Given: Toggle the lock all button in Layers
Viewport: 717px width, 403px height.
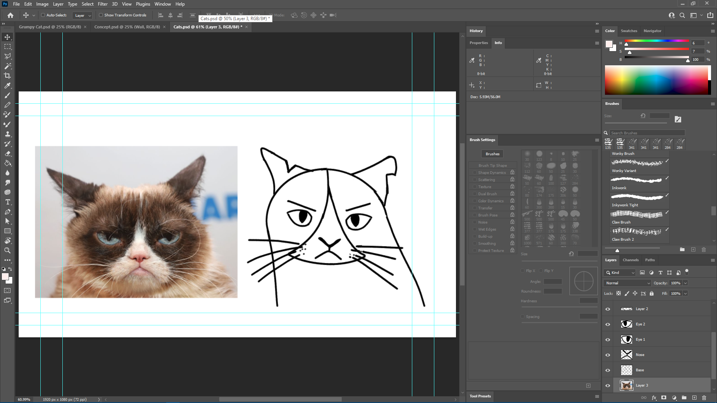Looking at the screenshot, I should click(652, 293).
